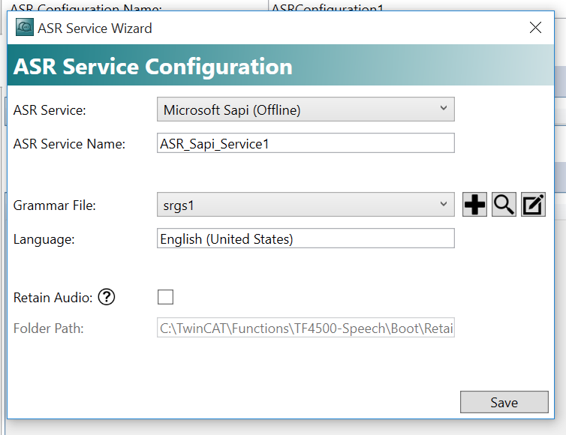Click the ASR Service label
The height and width of the screenshot is (435, 566).
[50, 110]
